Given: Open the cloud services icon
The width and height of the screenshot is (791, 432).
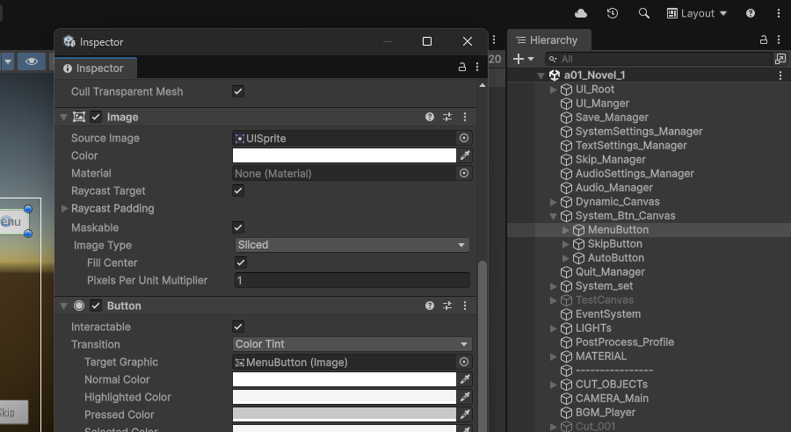Looking at the screenshot, I should (x=581, y=13).
